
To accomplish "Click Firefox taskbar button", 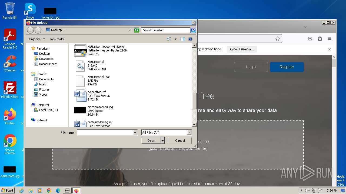I will [76, 190].
